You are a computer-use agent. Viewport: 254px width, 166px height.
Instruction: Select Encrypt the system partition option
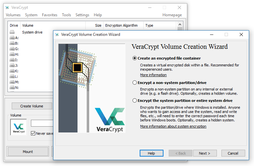(135, 101)
